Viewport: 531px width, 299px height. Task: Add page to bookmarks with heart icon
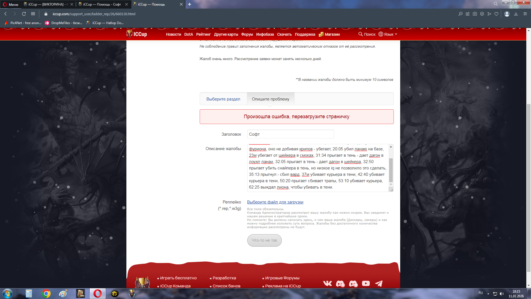(496, 14)
